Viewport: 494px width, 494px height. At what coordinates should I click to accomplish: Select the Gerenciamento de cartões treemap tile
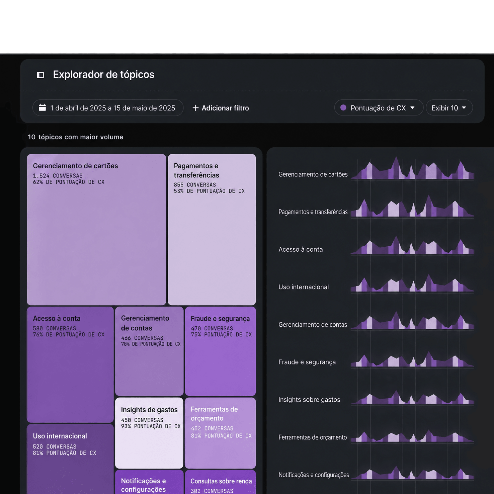point(96,229)
